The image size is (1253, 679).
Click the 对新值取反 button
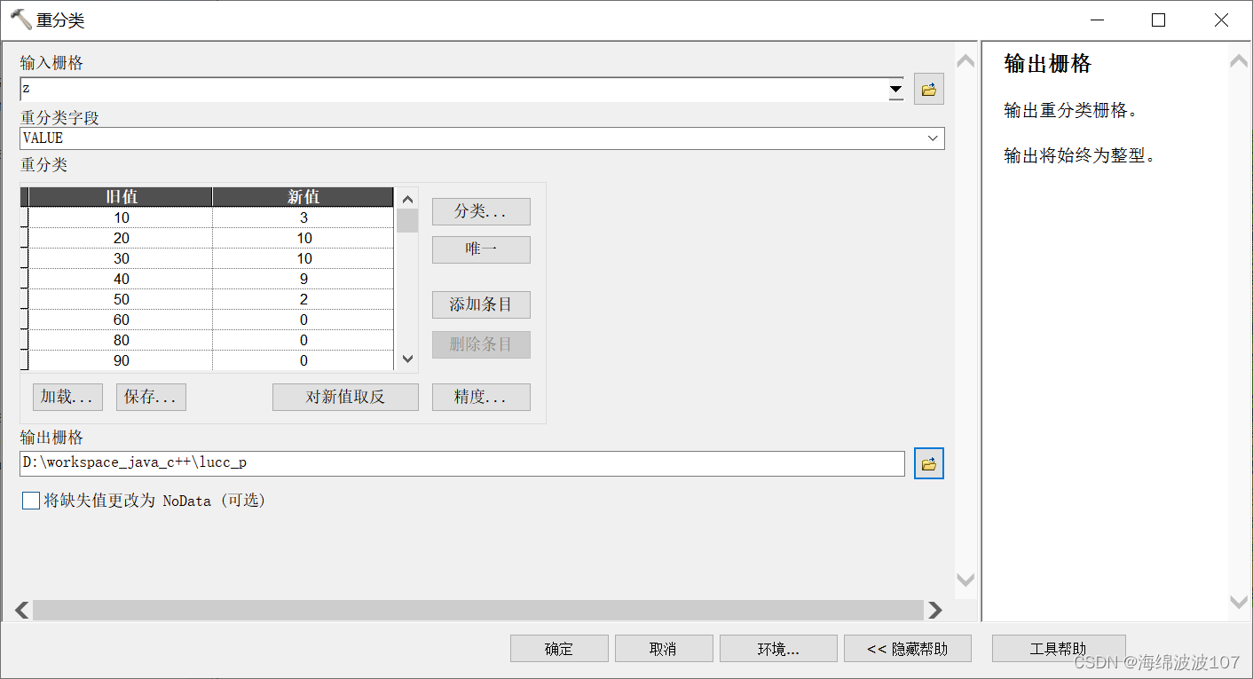(345, 397)
